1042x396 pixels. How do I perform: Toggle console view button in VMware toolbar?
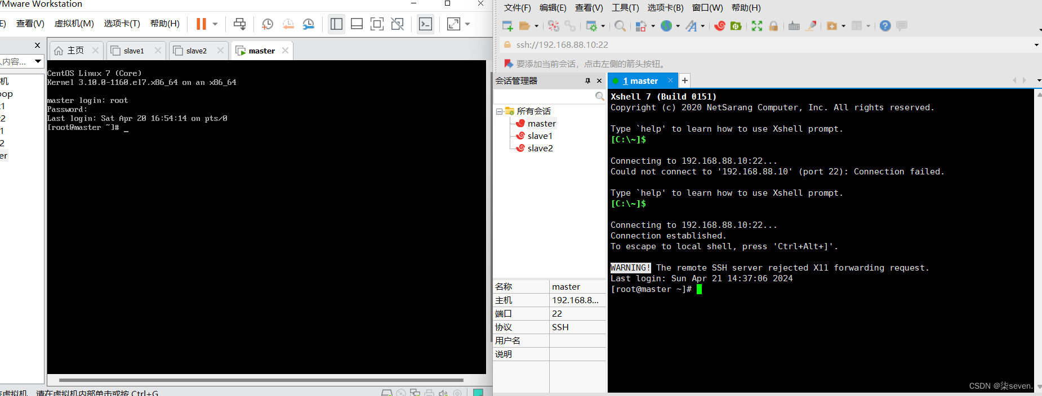(x=426, y=24)
